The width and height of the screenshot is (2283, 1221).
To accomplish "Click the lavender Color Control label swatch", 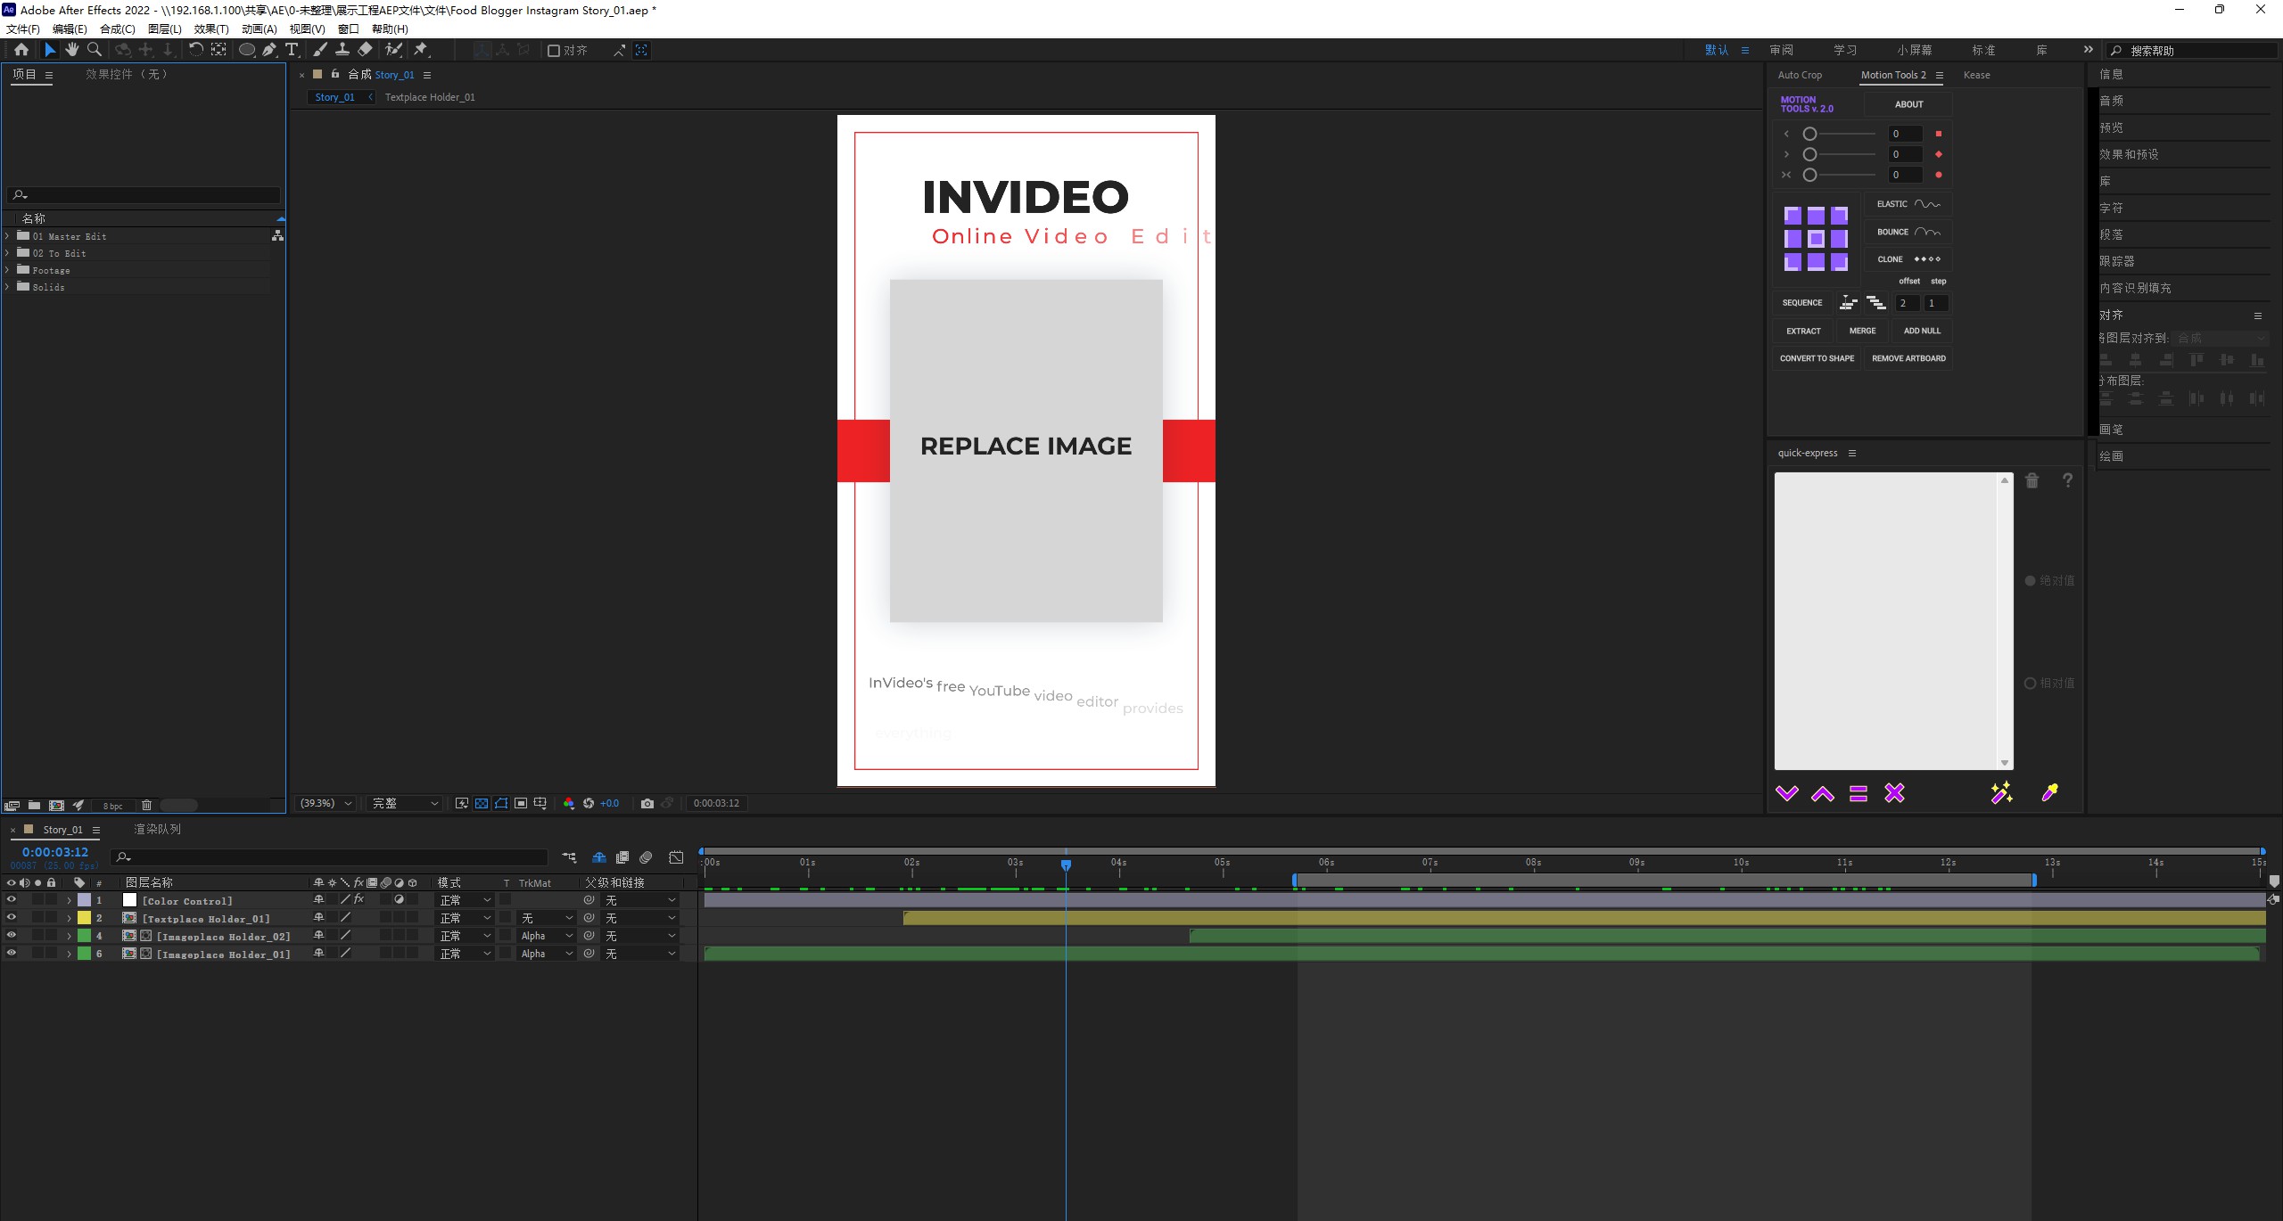I will 84,900.
